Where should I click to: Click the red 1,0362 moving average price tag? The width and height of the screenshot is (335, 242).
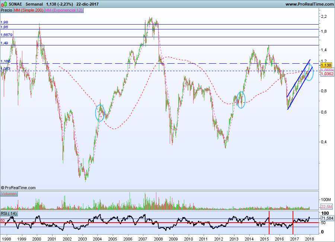pos(327,74)
